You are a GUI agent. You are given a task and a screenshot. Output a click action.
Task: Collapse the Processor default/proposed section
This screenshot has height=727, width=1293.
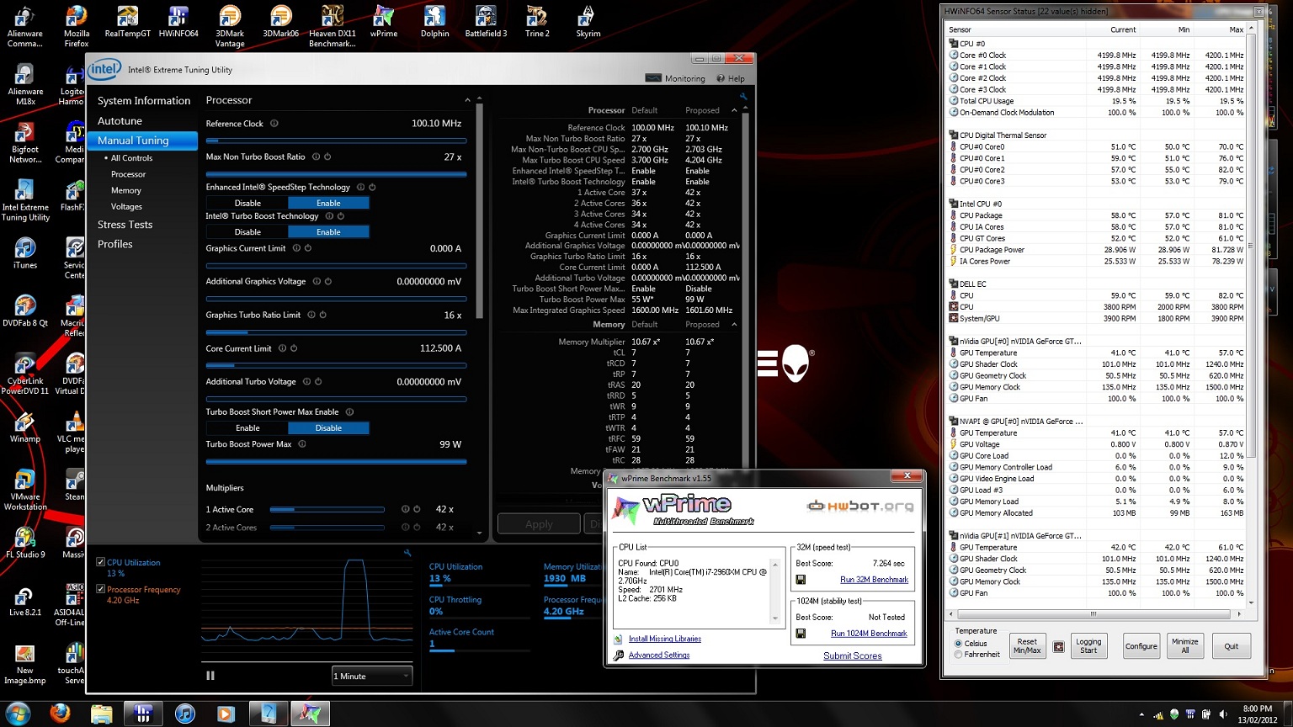click(x=734, y=110)
